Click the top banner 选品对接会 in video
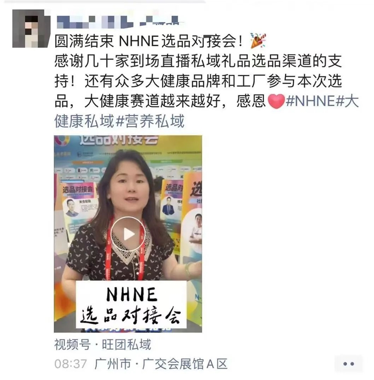The width and height of the screenshot is (374, 380). 119,140
